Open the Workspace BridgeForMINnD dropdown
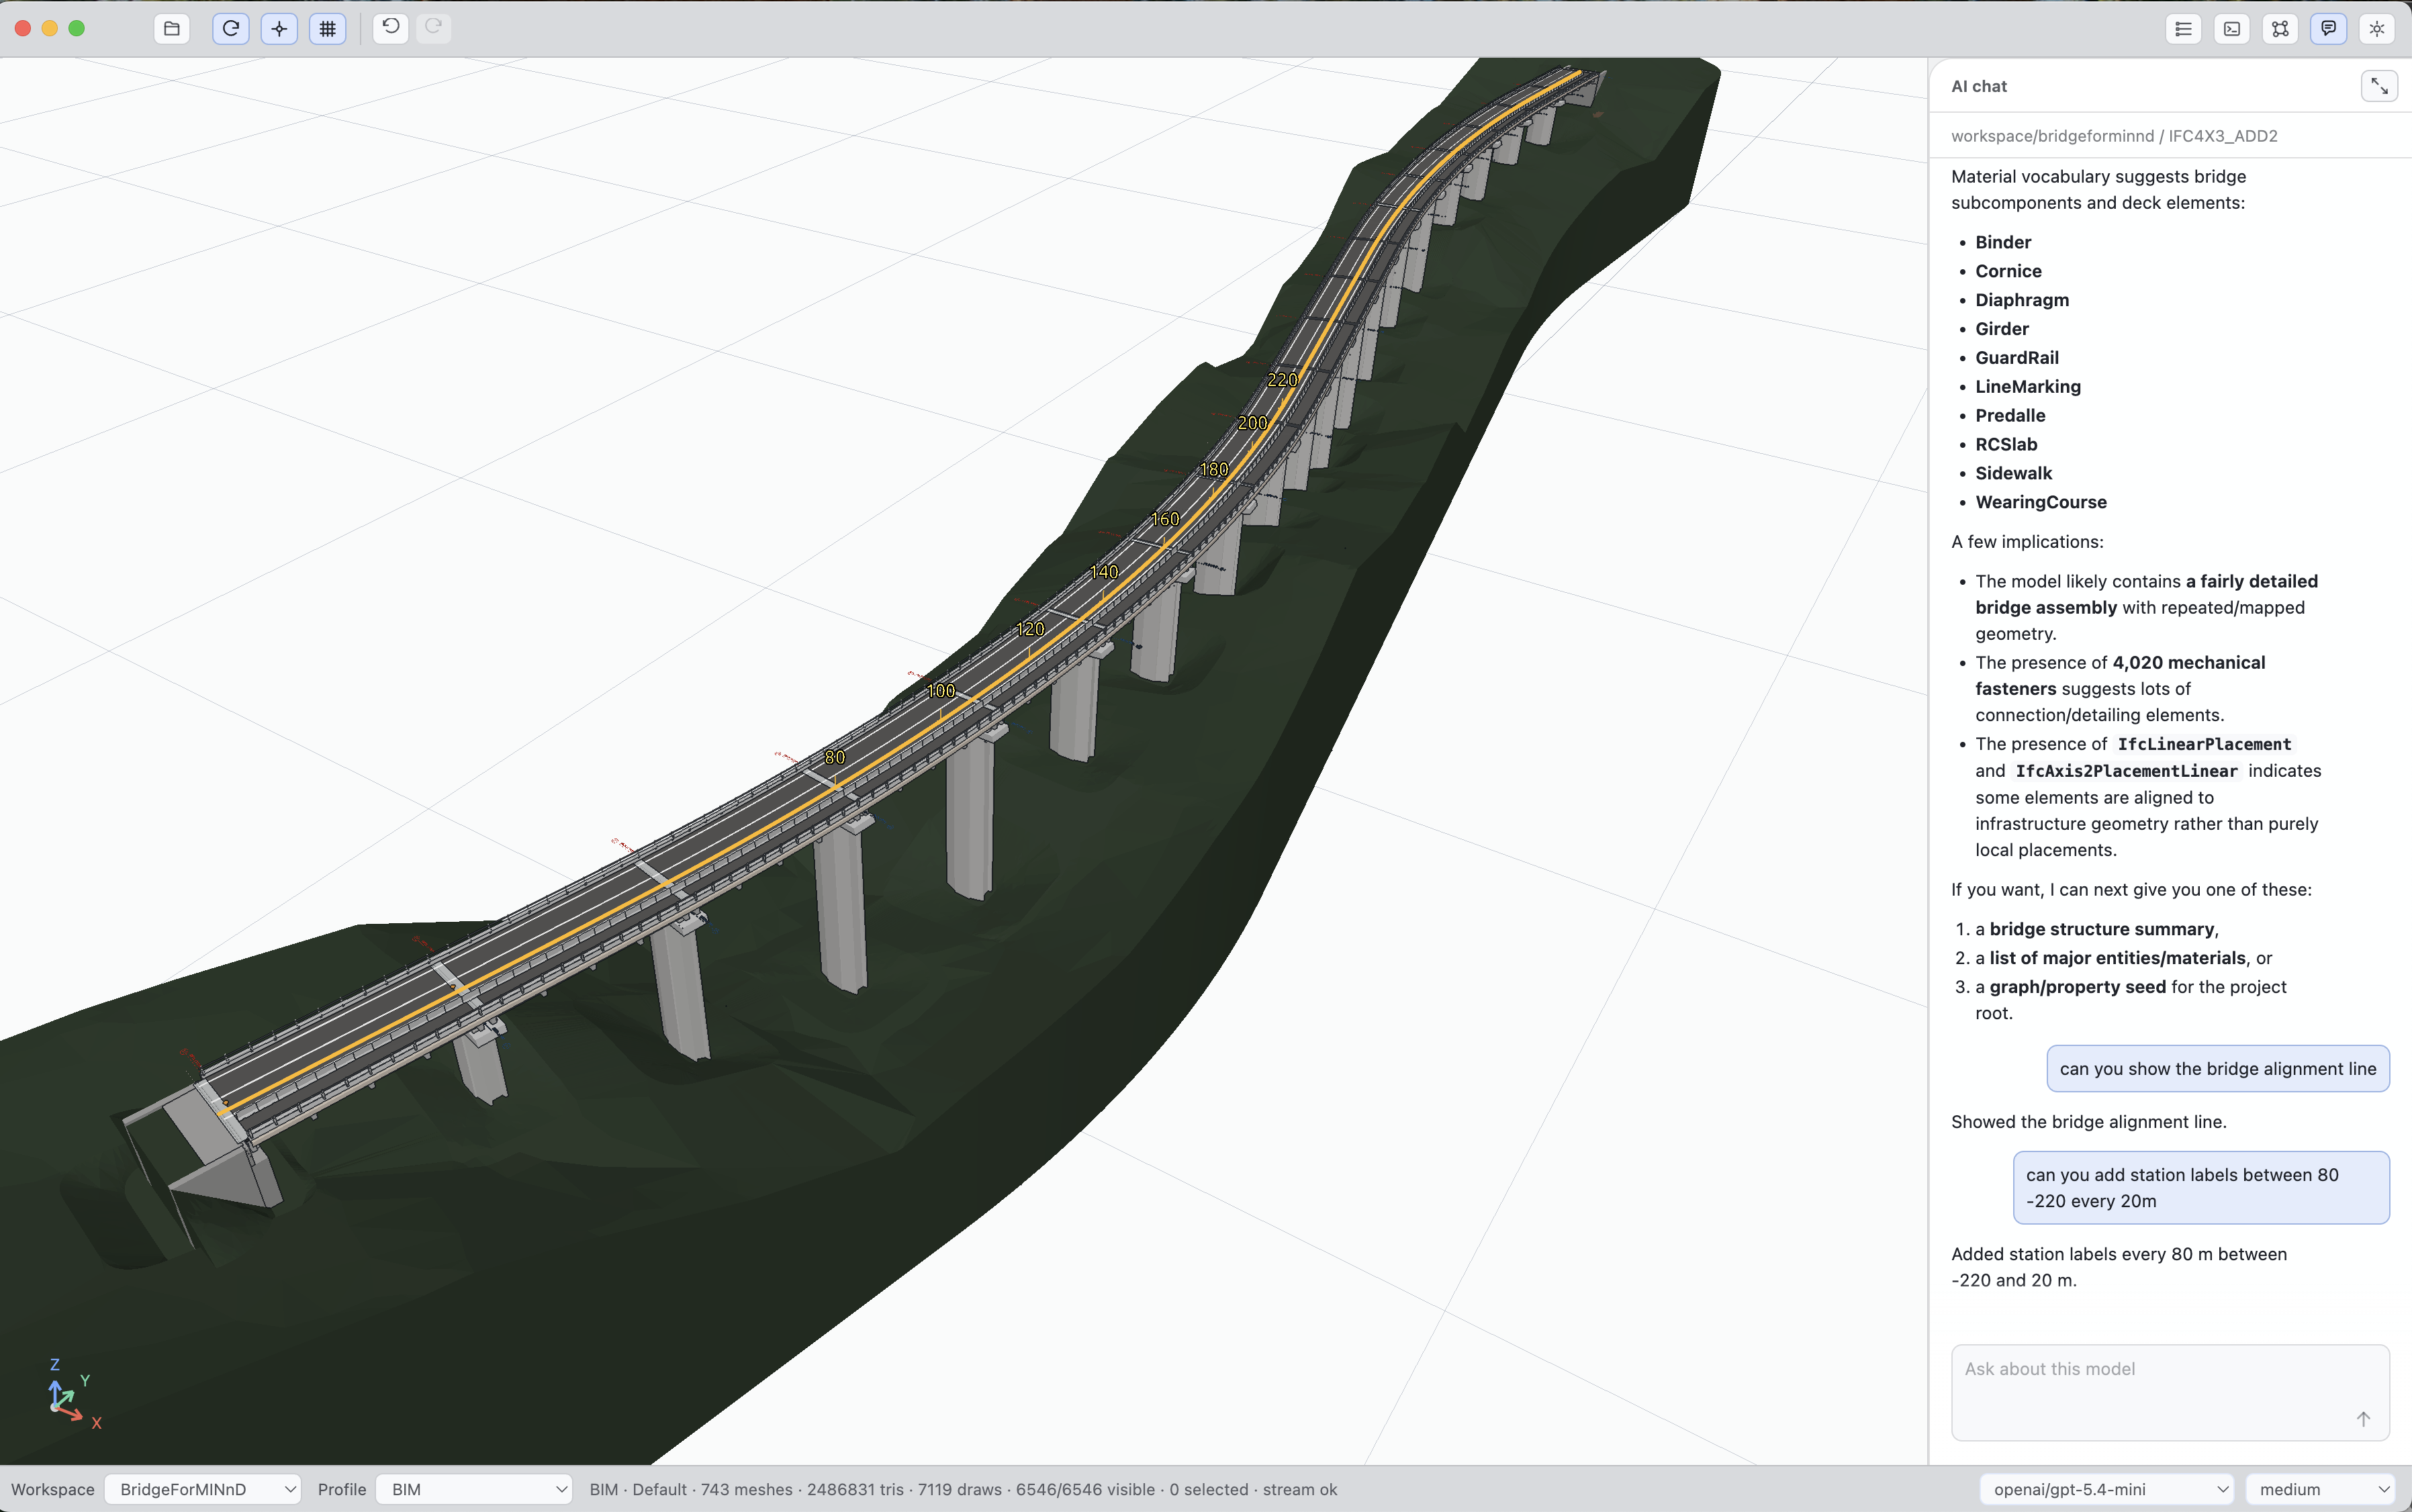This screenshot has height=1512, width=2412. point(202,1489)
